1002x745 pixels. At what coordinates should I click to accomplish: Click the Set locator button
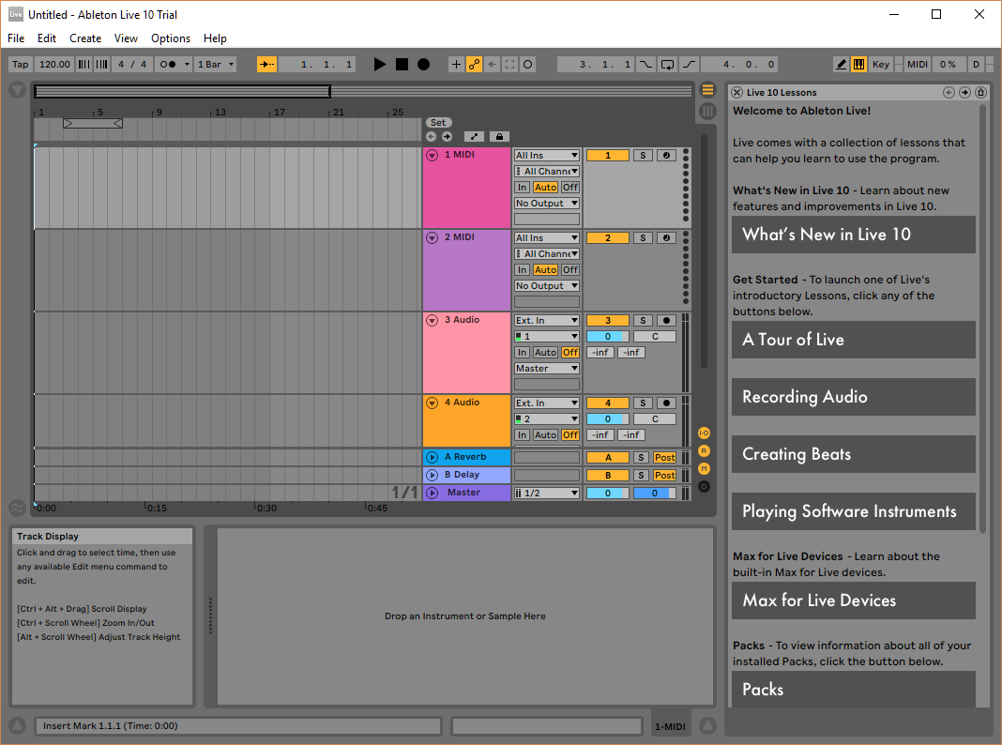[x=438, y=123]
